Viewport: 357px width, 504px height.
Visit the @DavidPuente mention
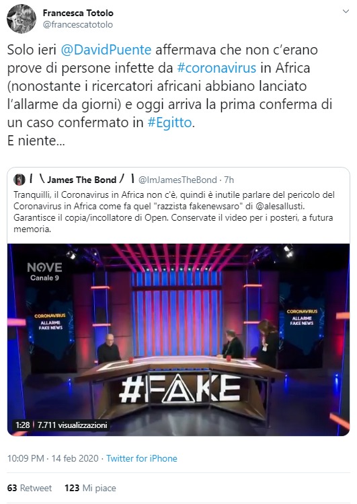click(x=106, y=50)
